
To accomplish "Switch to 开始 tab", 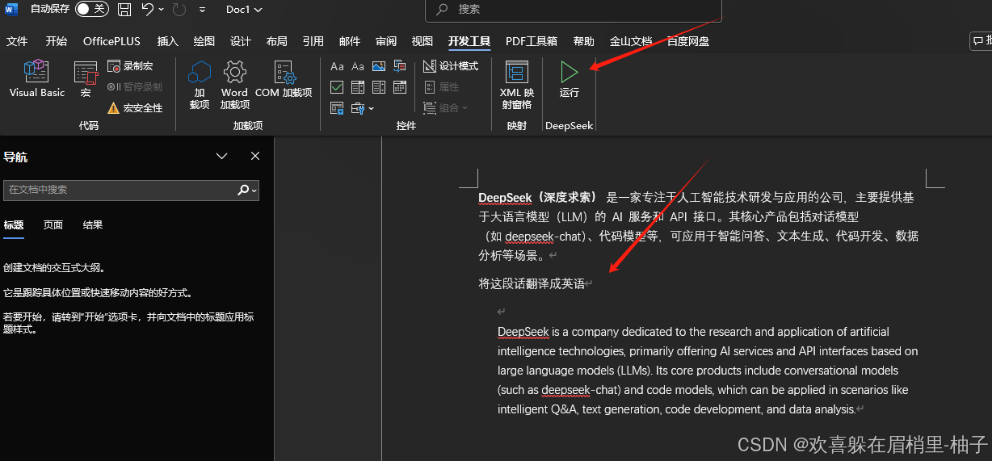I will 57,41.
